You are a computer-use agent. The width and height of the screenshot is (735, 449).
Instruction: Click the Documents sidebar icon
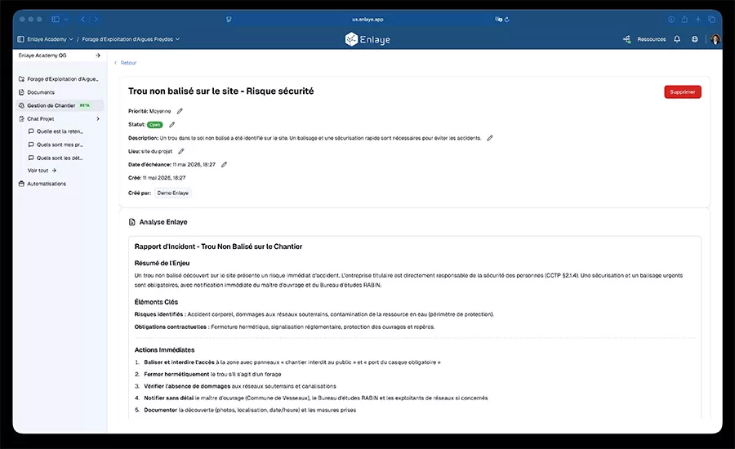tap(21, 92)
